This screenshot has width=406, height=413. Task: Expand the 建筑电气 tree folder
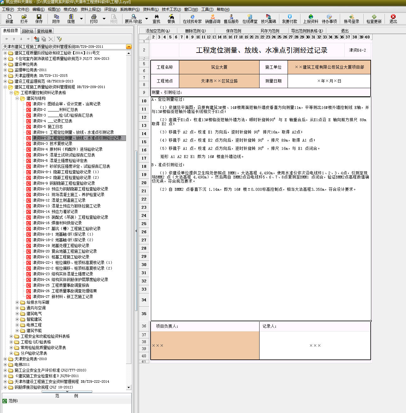point(17,314)
